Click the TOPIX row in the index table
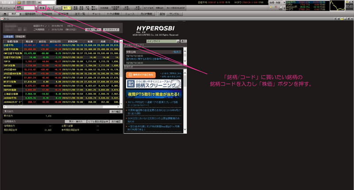The image size is (354, 190). pyautogui.click(x=61, y=61)
